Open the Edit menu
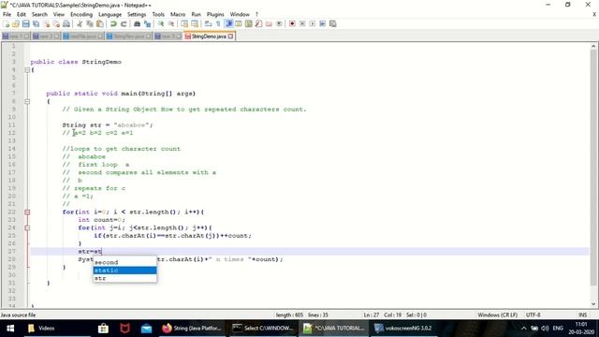Viewport: 599px width, 337px height. [22, 14]
